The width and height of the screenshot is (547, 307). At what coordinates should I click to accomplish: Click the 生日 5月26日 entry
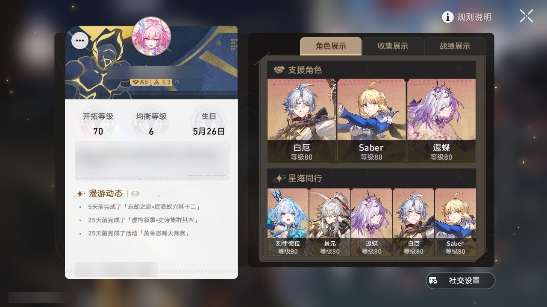pyautogui.click(x=209, y=124)
